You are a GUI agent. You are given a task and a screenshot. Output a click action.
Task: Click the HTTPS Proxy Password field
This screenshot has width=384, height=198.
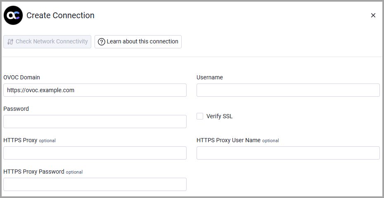click(95, 184)
